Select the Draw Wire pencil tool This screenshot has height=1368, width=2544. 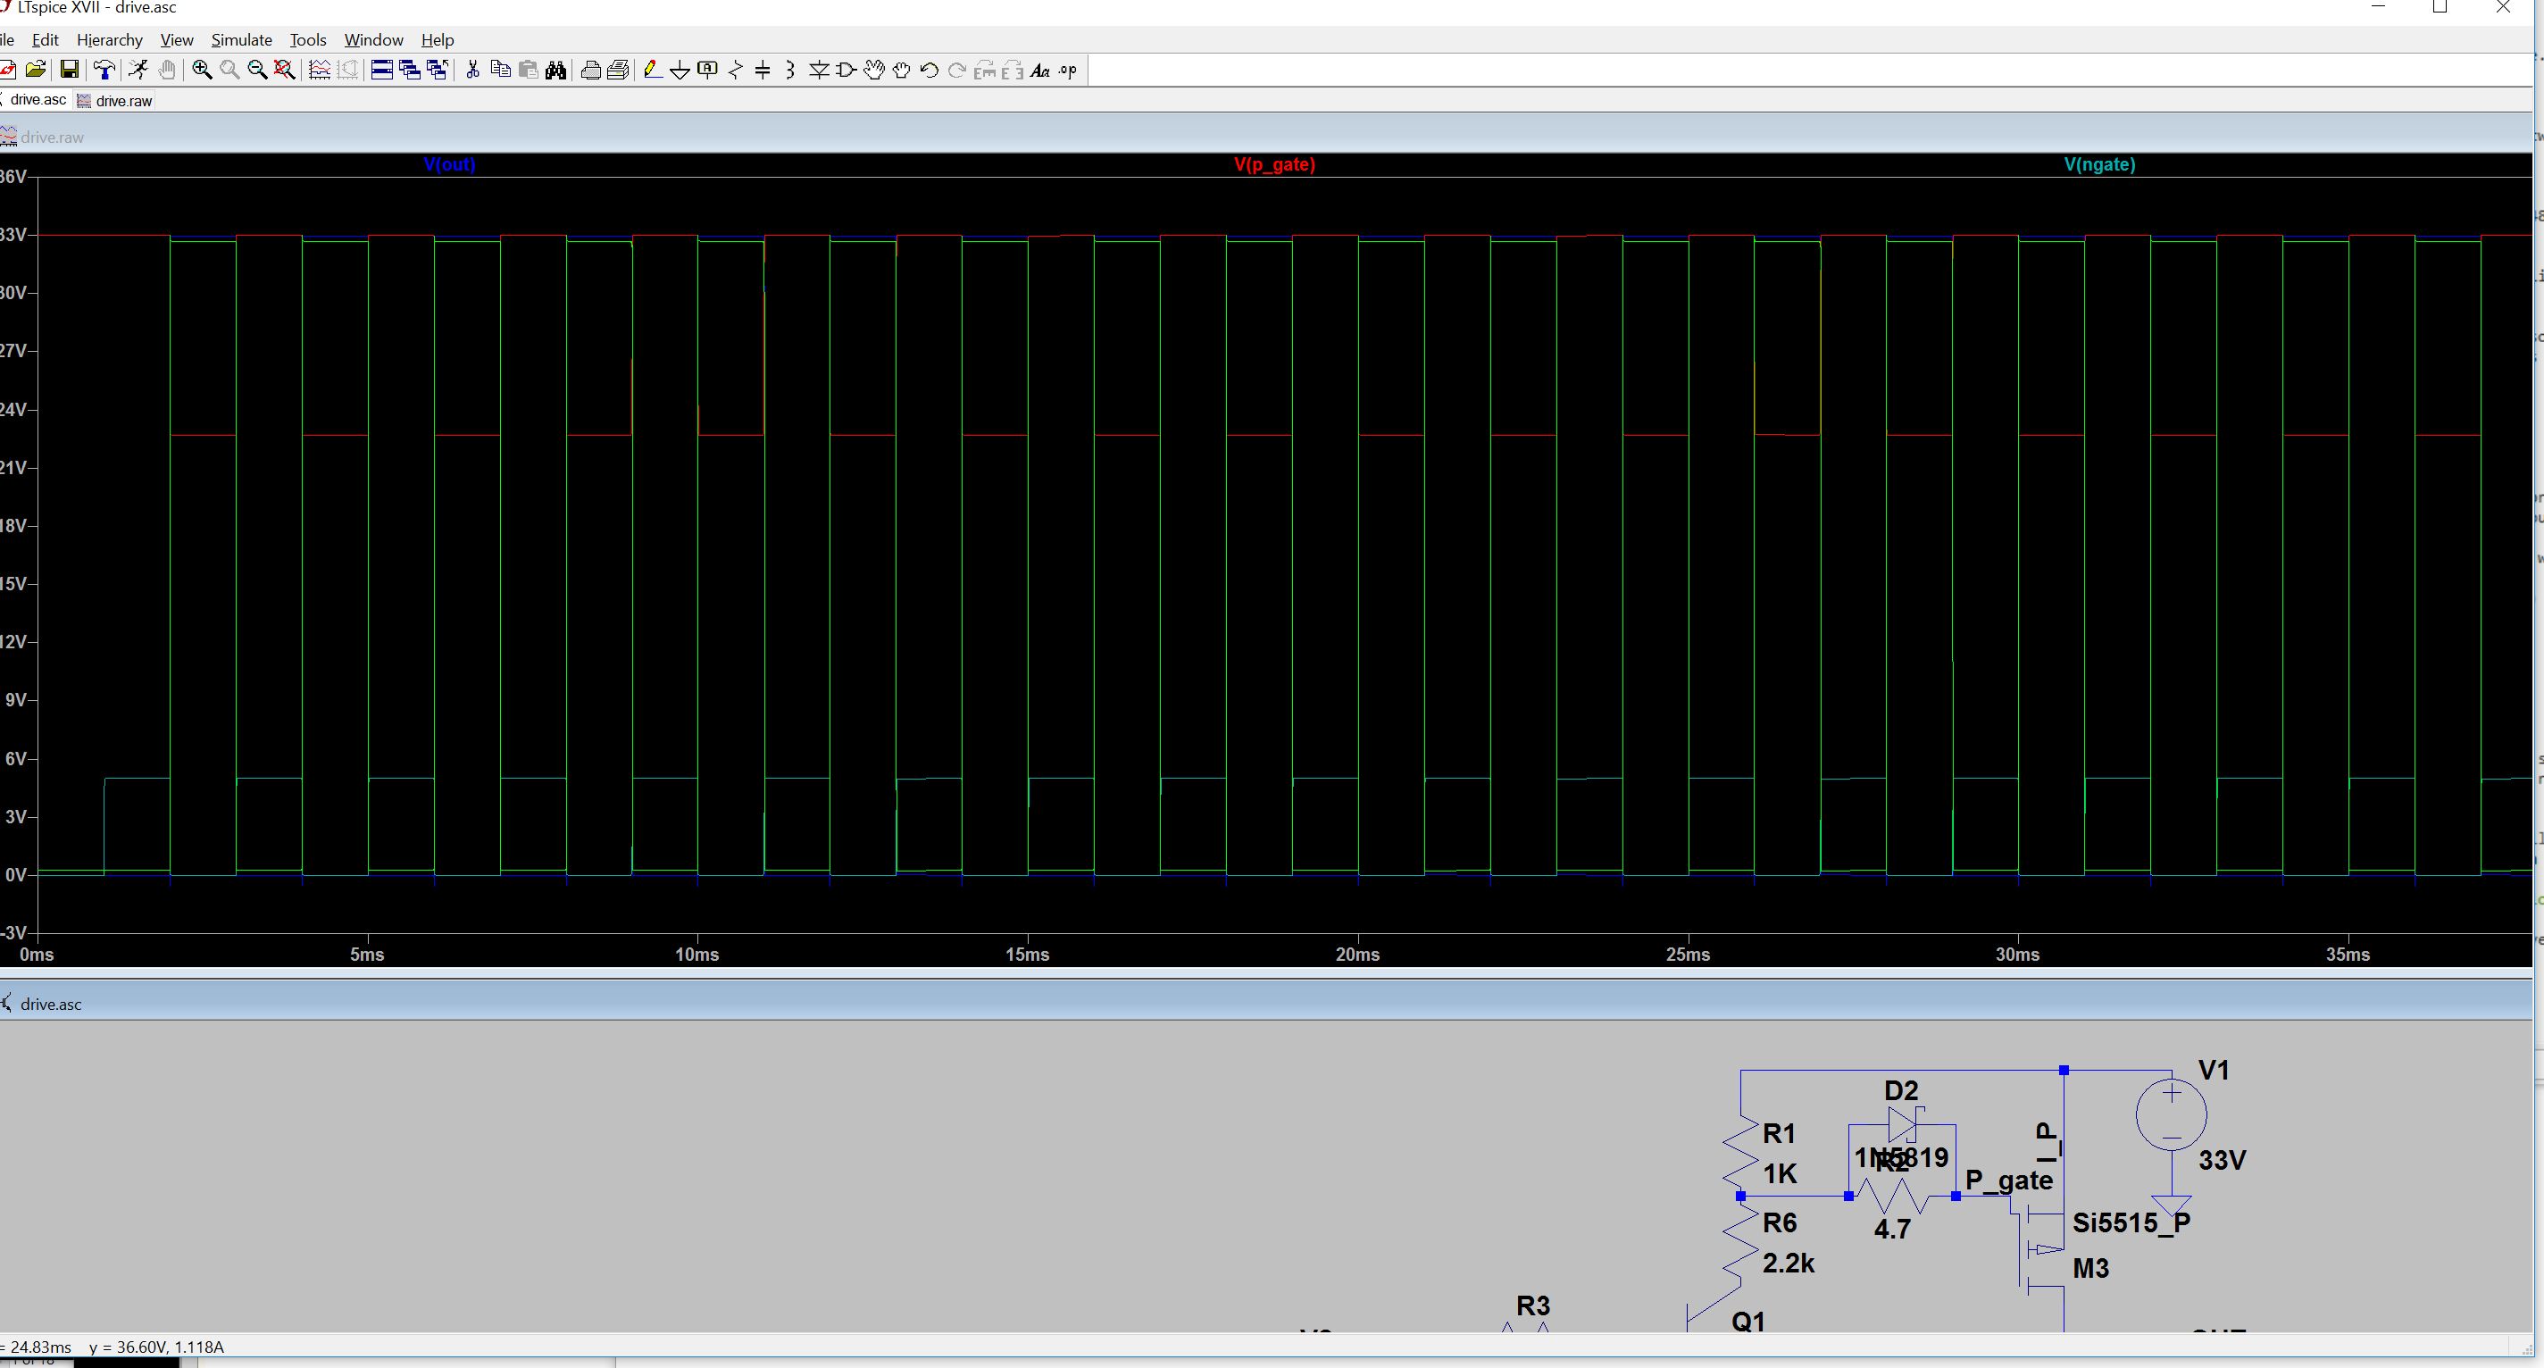652,69
